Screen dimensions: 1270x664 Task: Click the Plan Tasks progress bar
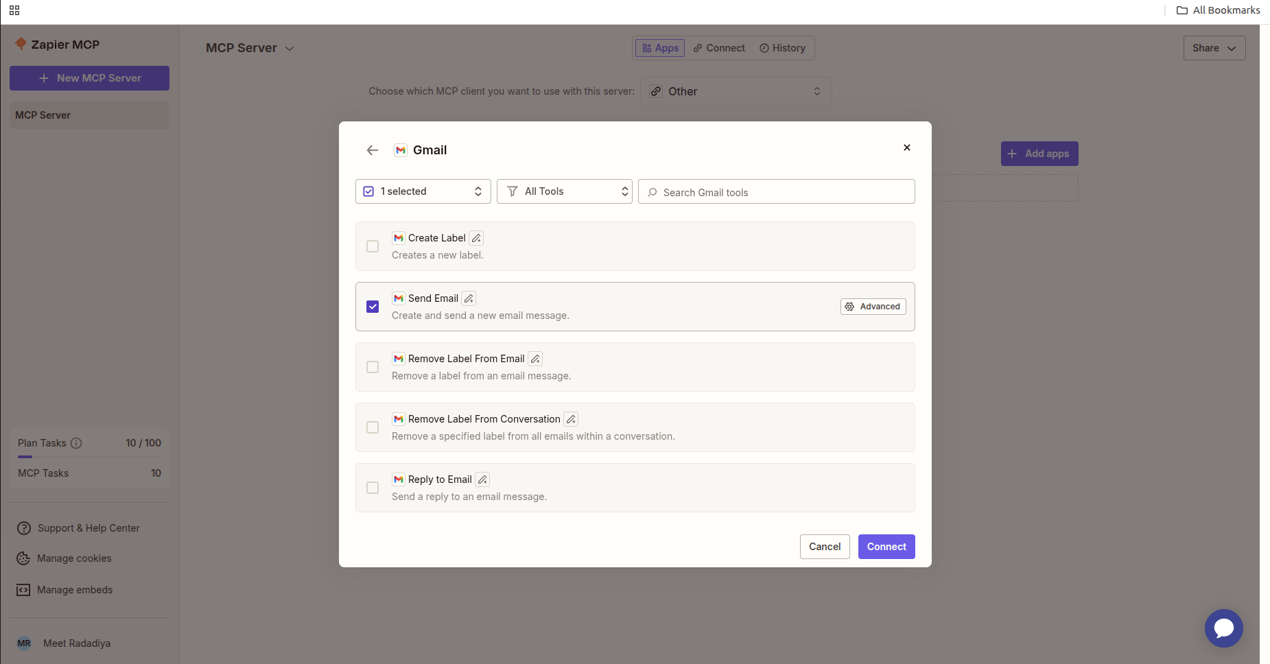[x=89, y=457]
